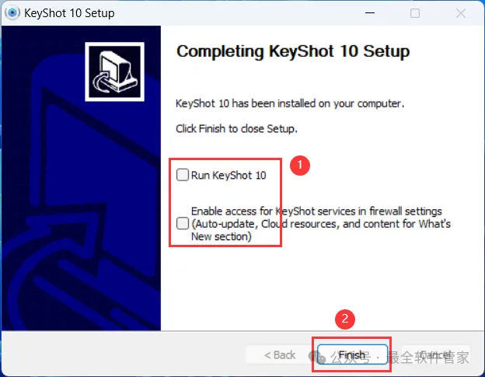Enable the firewall access checkbox
The width and height of the screenshot is (485, 377).
pyautogui.click(x=183, y=223)
